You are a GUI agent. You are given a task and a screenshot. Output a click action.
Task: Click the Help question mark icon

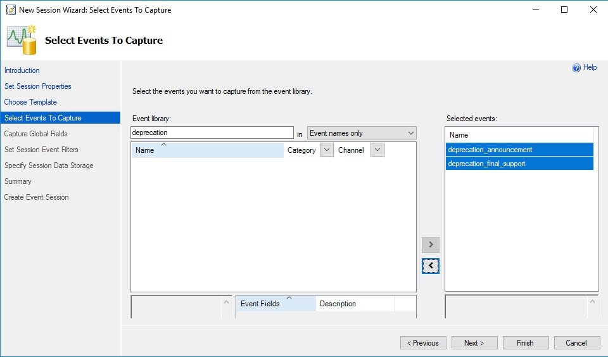tap(576, 68)
